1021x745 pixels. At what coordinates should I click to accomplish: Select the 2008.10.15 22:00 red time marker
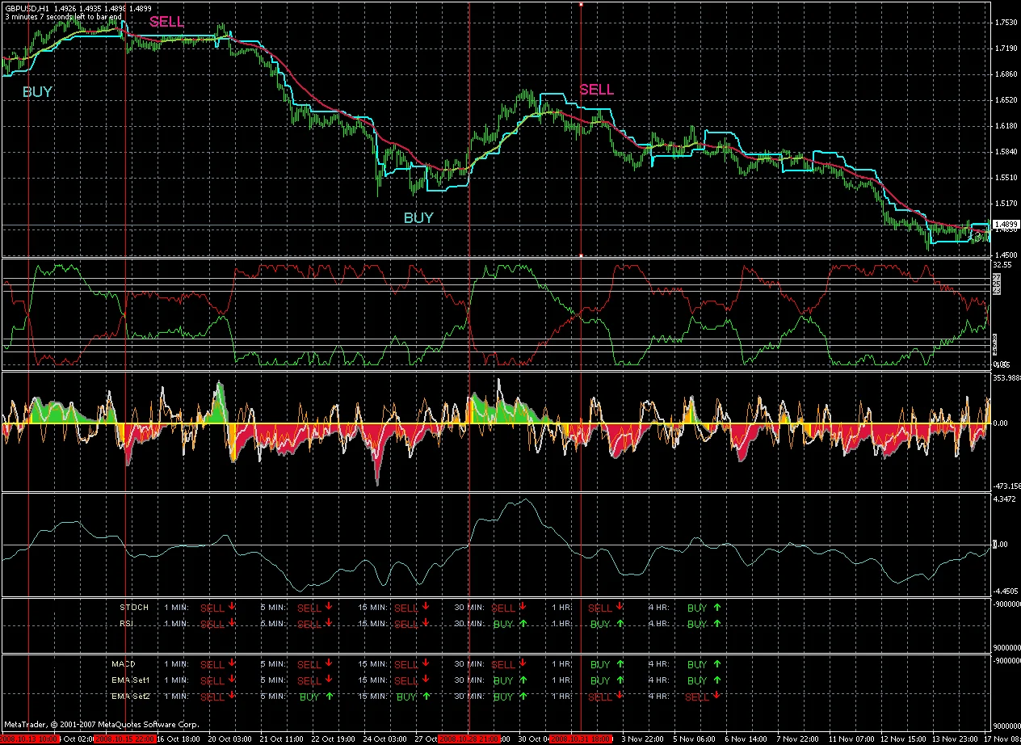[x=125, y=739]
